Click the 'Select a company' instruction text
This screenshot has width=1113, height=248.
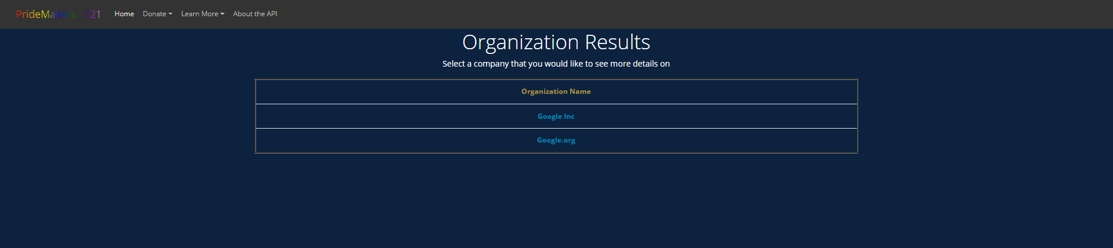point(556,64)
